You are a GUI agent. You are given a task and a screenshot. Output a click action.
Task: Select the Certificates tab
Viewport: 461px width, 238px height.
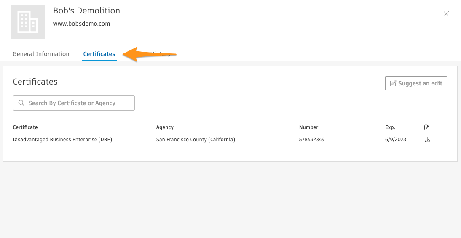pos(99,54)
